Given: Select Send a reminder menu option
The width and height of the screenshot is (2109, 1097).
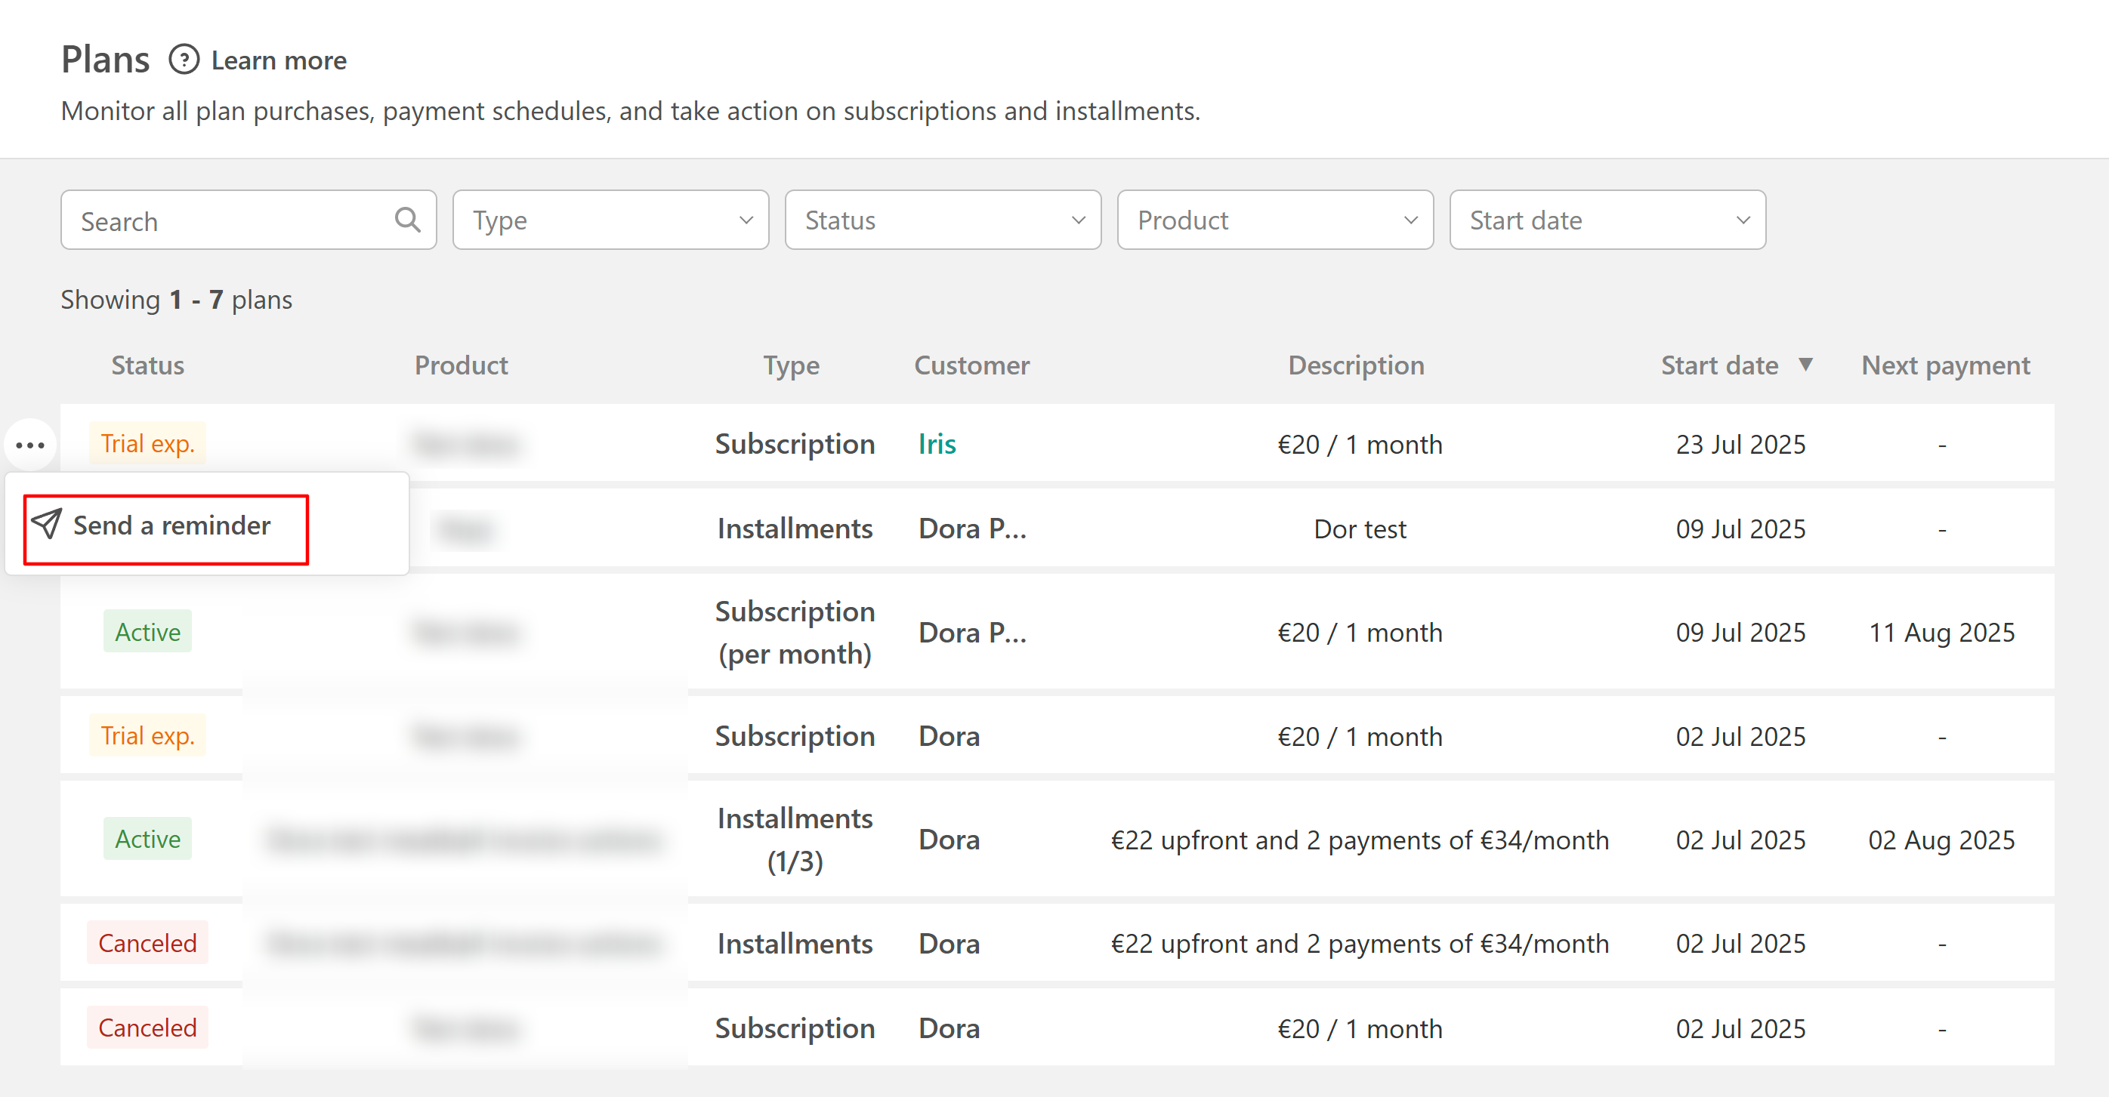Looking at the screenshot, I should (x=171, y=525).
